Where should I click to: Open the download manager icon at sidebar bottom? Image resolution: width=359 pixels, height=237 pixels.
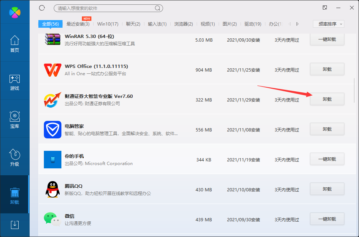pos(15,225)
